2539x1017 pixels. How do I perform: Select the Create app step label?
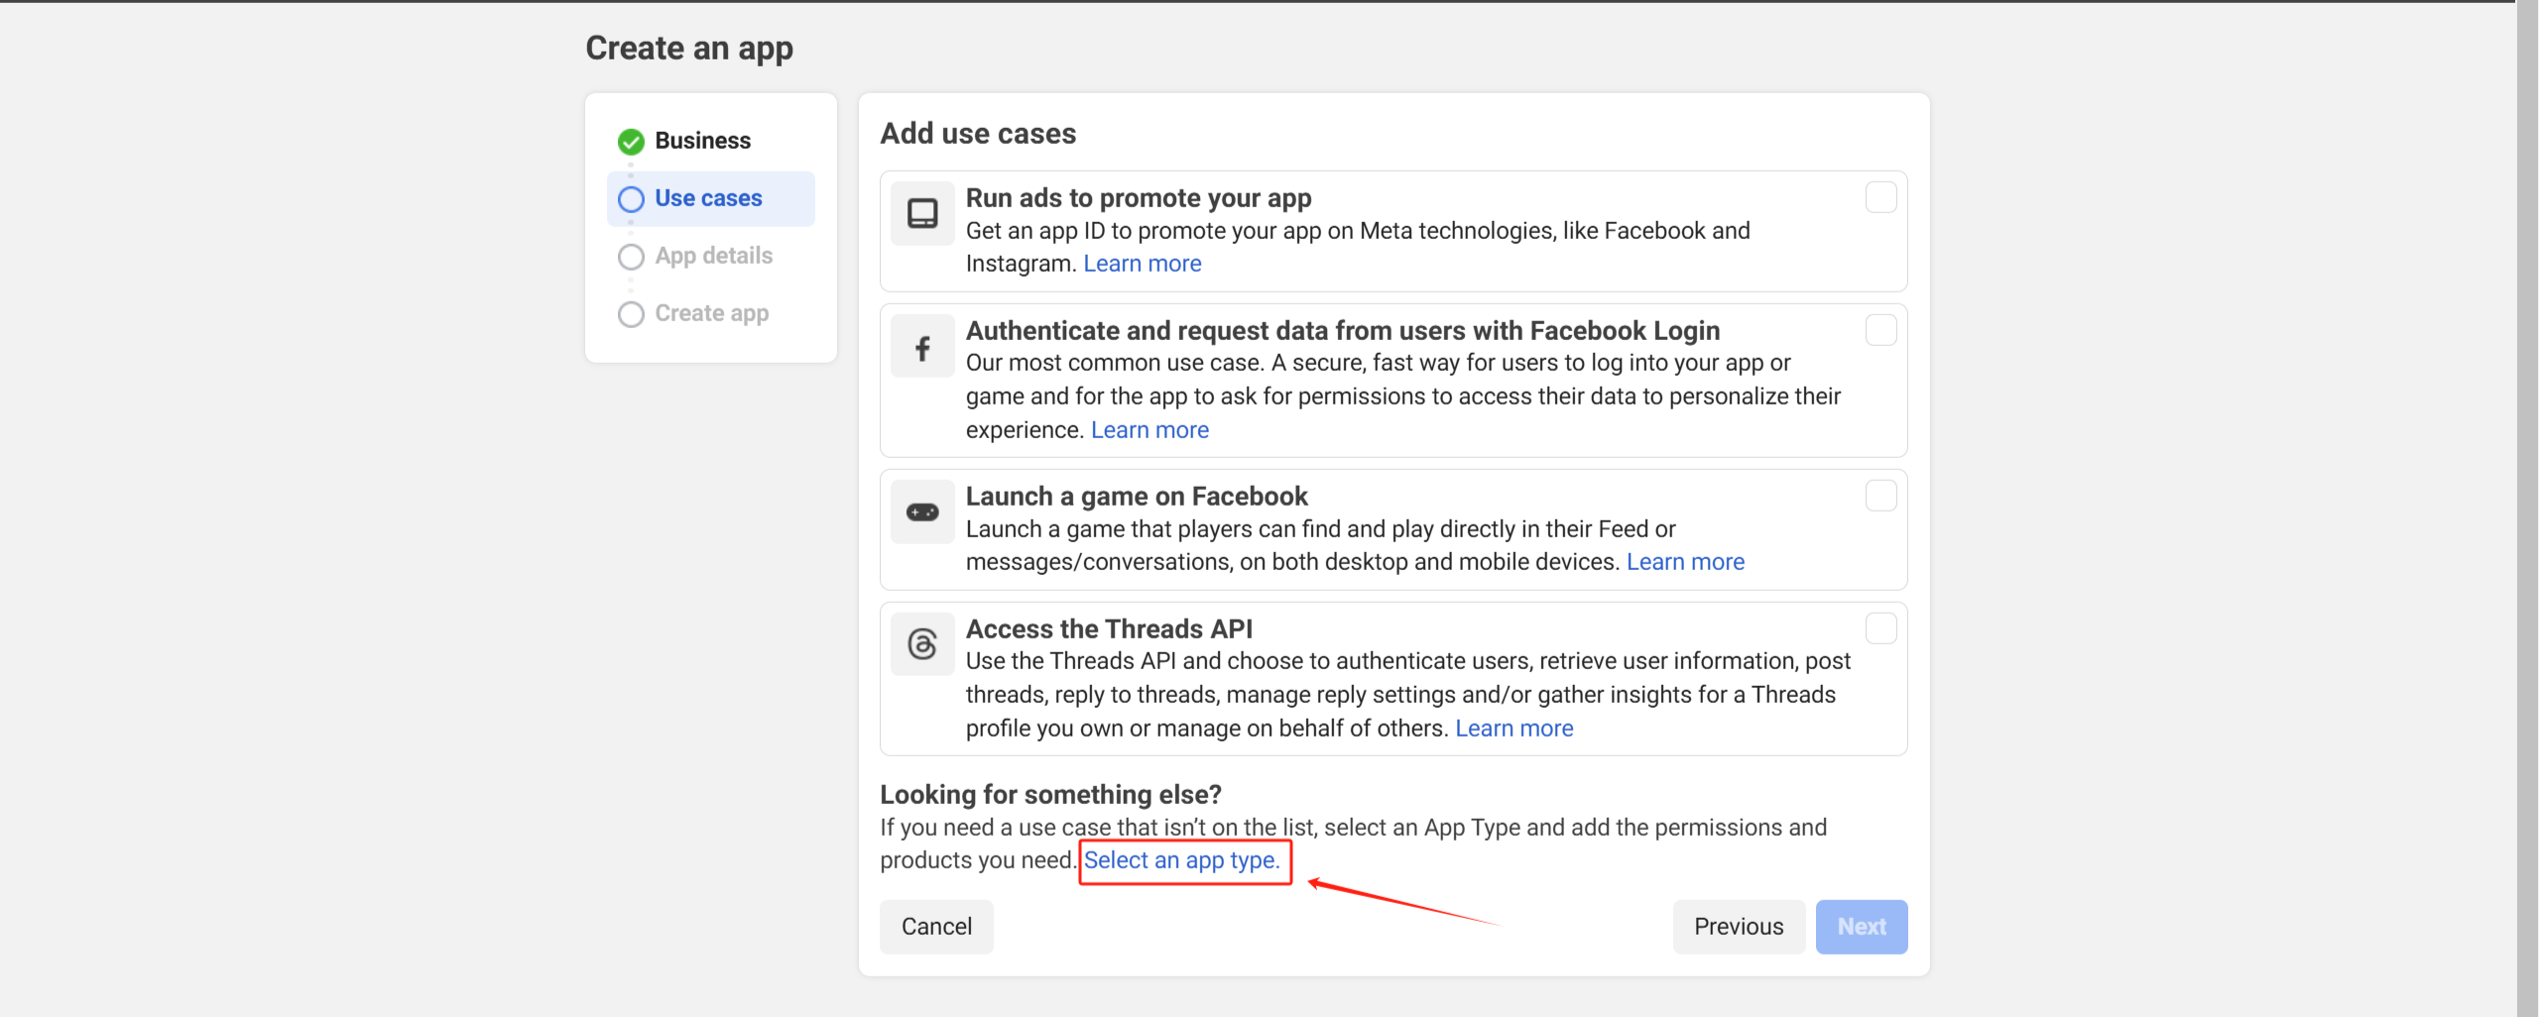tap(711, 313)
